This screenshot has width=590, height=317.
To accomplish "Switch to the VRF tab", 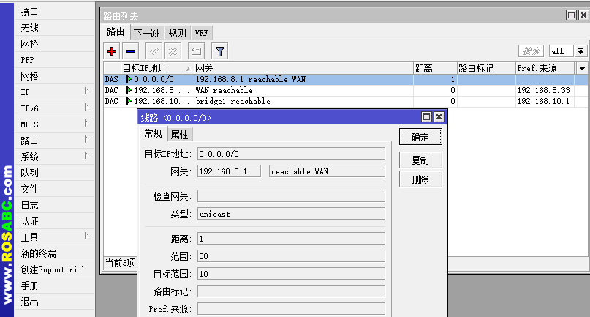I will pos(202,33).
